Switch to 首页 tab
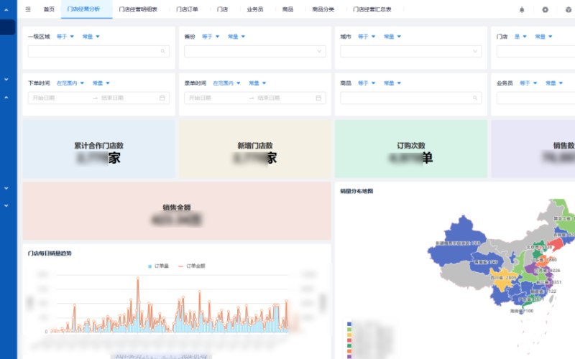The image size is (575, 359). click(x=49, y=9)
